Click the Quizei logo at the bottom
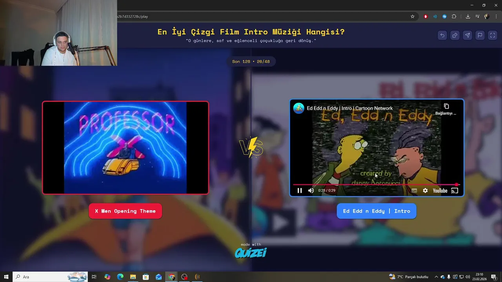The width and height of the screenshot is (502, 282). click(251, 253)
